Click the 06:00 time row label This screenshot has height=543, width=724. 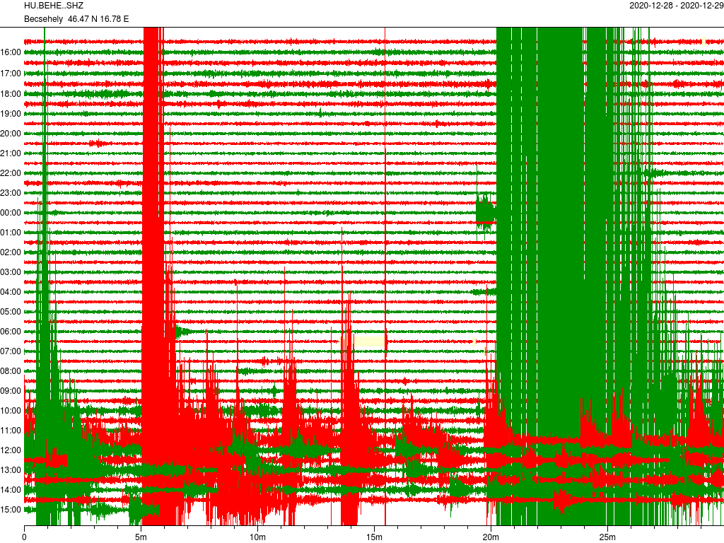pyautogui.click(x=11, y=331)
